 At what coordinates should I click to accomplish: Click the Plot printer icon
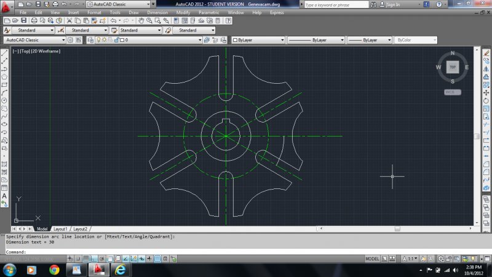34,21
